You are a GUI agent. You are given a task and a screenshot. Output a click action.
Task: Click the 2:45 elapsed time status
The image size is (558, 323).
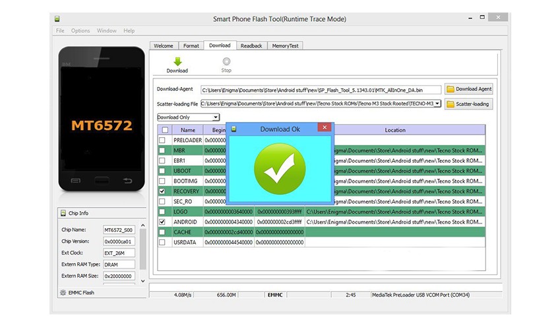point(350,295)
